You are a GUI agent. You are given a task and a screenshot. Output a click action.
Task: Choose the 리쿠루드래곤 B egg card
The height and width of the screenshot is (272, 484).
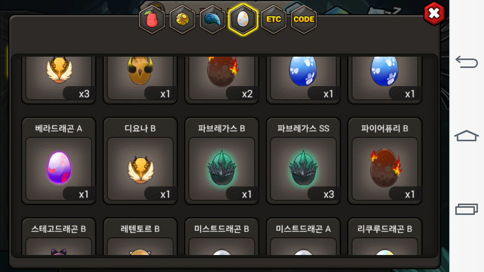click(385, 236)
